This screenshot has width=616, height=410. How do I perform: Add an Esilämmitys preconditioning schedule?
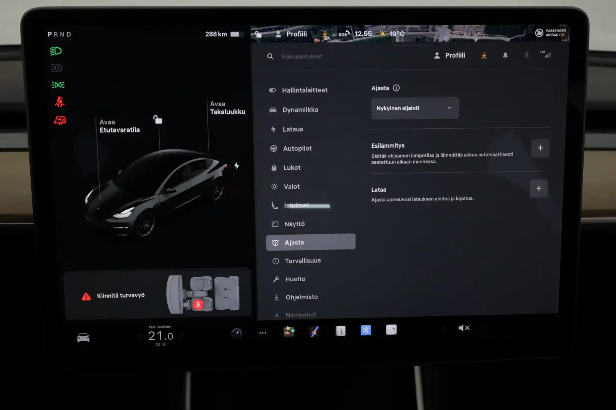(x=540, y=148)
